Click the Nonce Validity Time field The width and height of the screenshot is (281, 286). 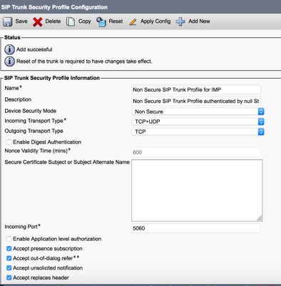pos(196,152)
